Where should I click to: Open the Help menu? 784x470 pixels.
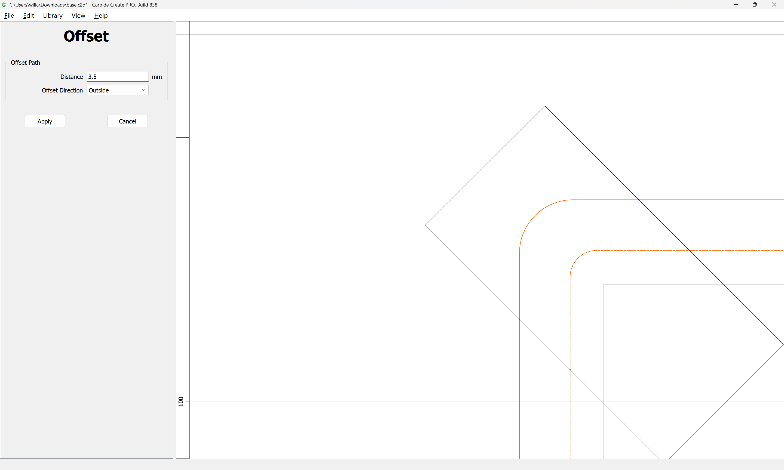pos(101,16)
